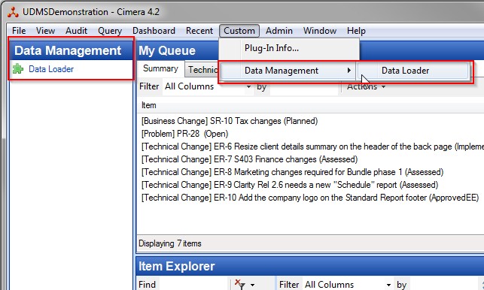Open the Audit menu
Image resolution: width=484 pixels, height=290 pixels.
[76, 31]
